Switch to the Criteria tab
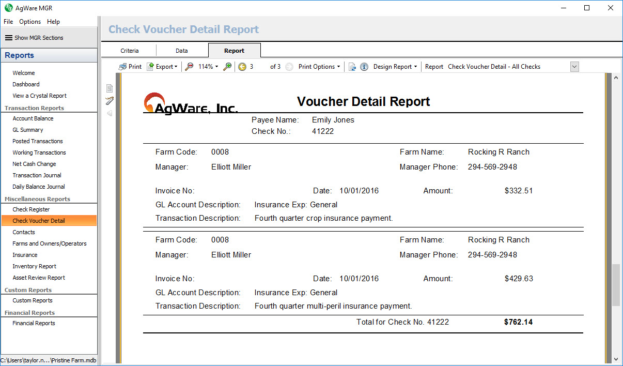Viewport: 623px width, 366px height. pyautogui.click(x=130, y=51)
